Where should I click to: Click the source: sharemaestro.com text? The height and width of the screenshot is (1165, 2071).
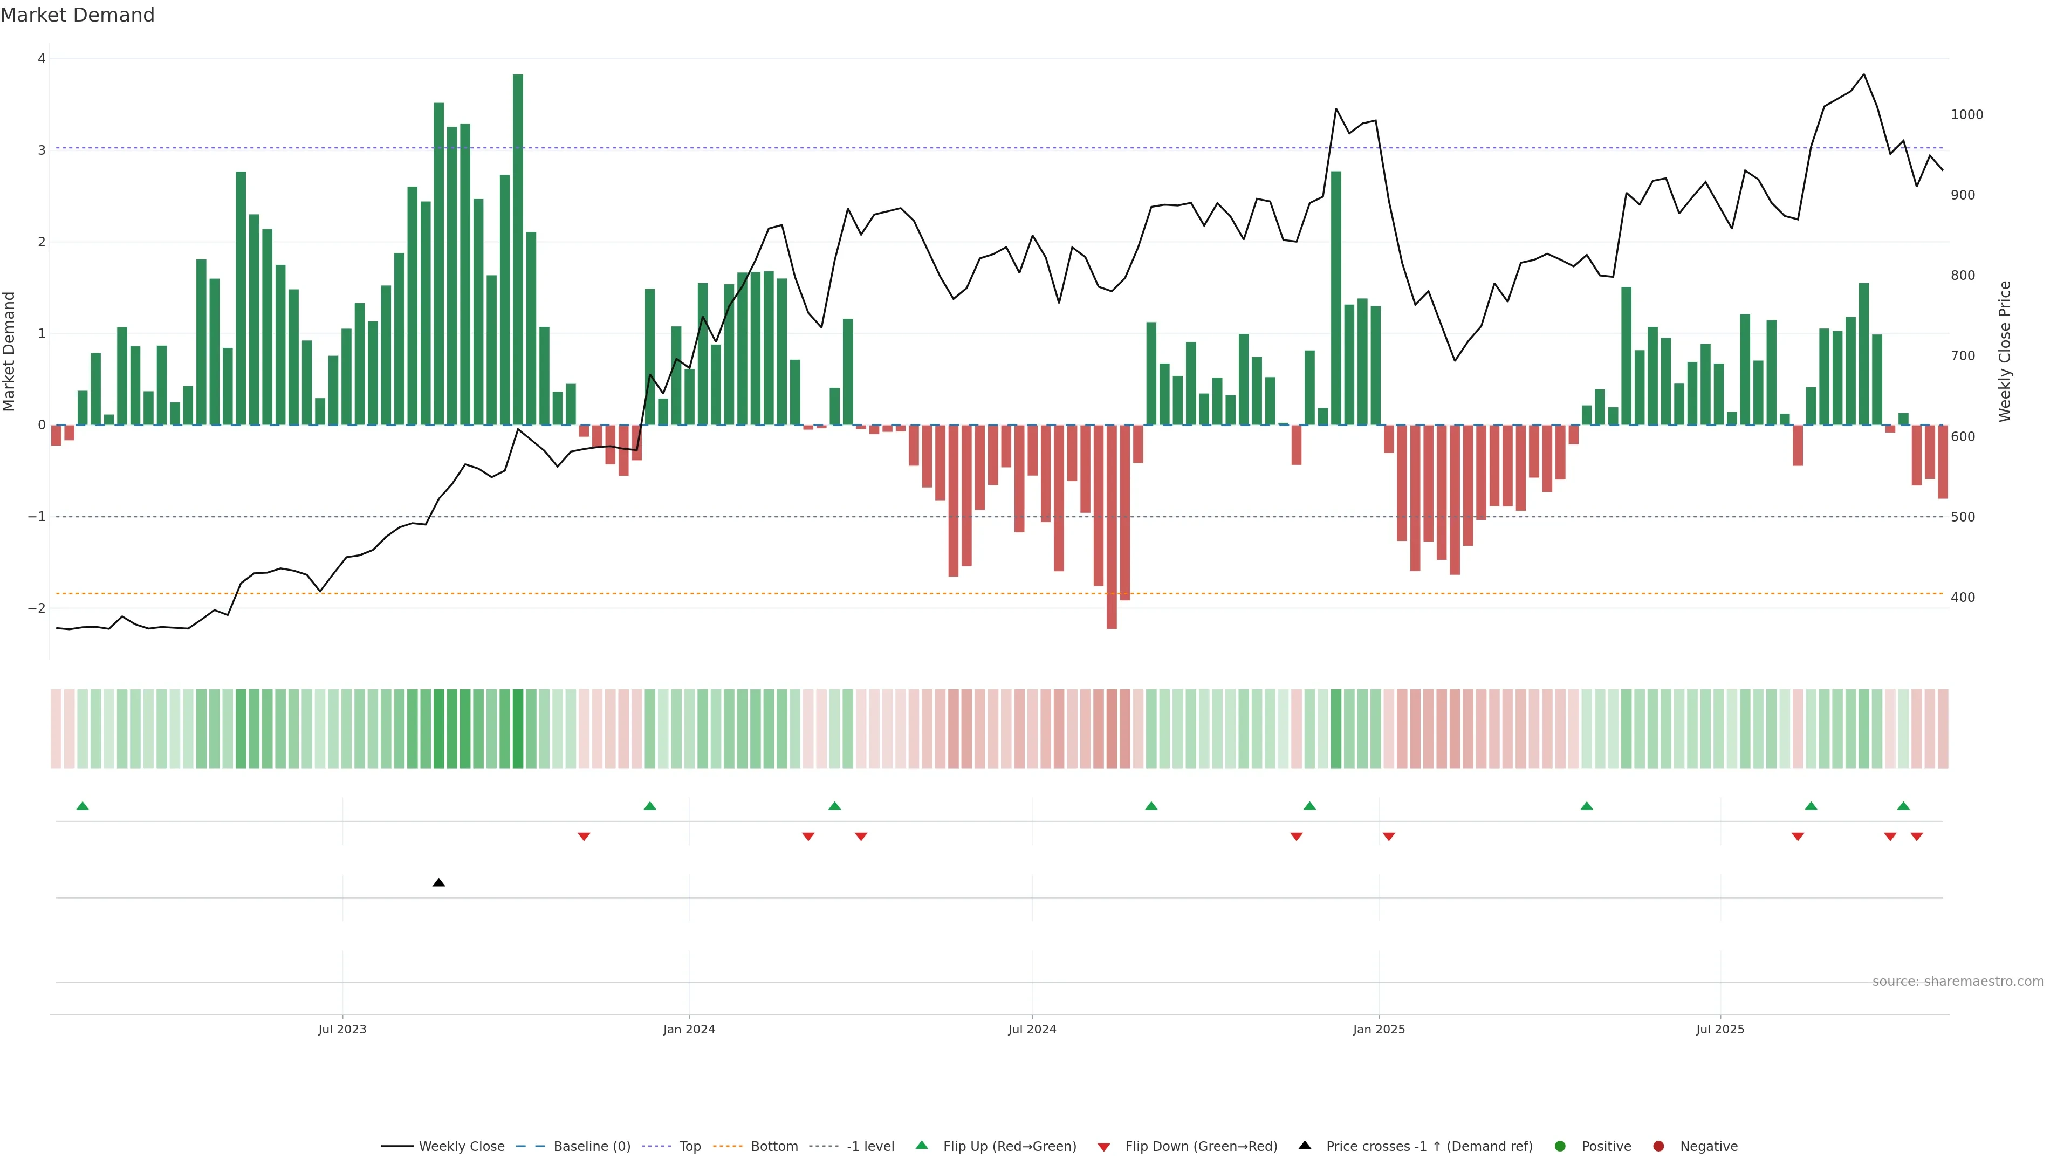[1958, 982]
